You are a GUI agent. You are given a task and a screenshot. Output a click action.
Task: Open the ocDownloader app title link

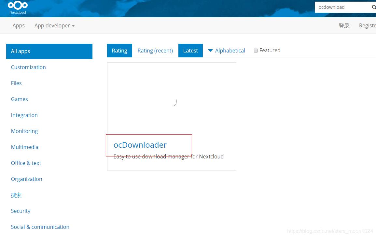click(x=140, y=145)
